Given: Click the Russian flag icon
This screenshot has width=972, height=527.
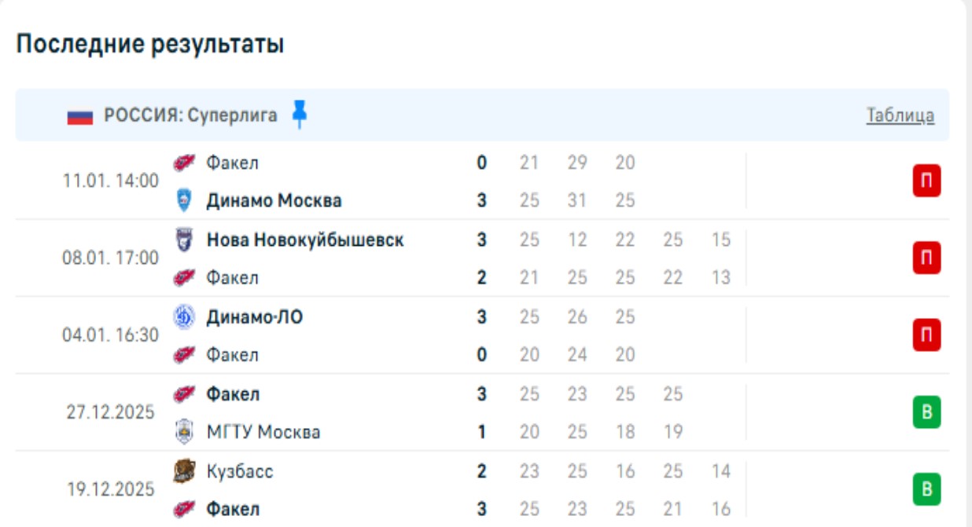Looking at the screenshot, I should (79, 116).
